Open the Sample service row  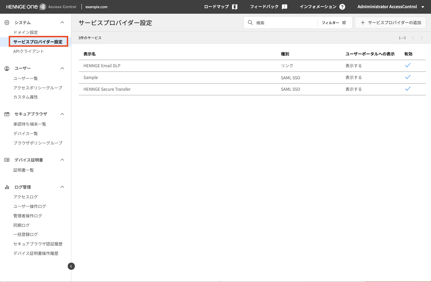pos(252,77)
